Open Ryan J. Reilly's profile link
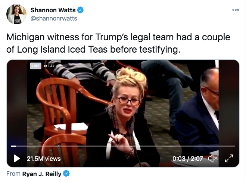 [42, 174]
